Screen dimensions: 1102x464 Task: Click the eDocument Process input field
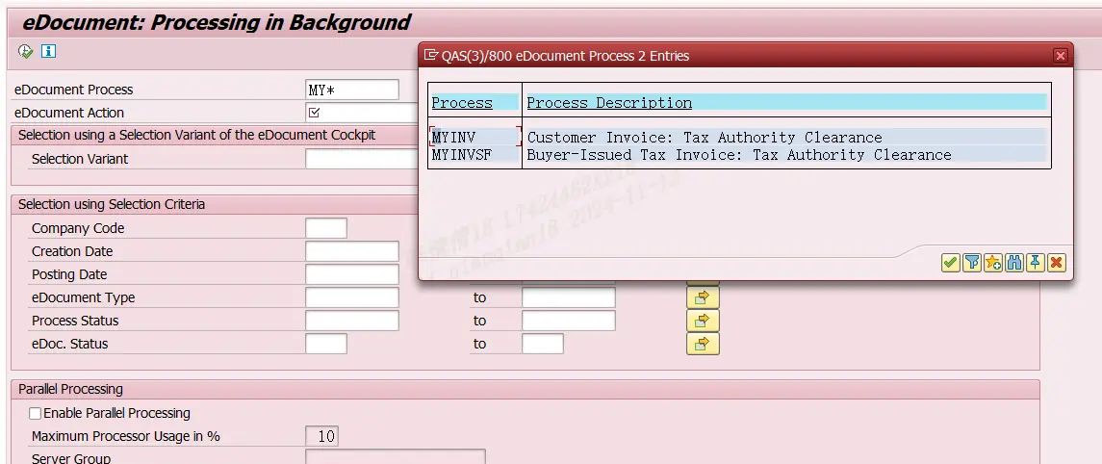click(x=351, y=90)
